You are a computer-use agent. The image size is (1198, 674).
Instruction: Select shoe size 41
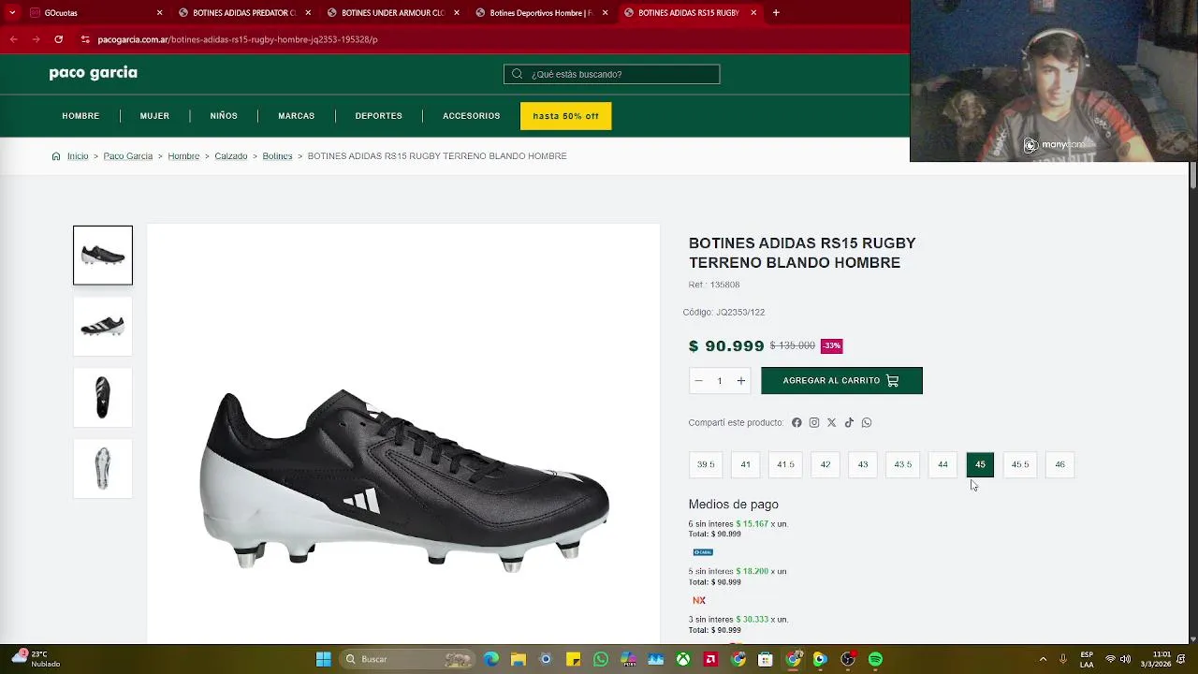(745, 464)
